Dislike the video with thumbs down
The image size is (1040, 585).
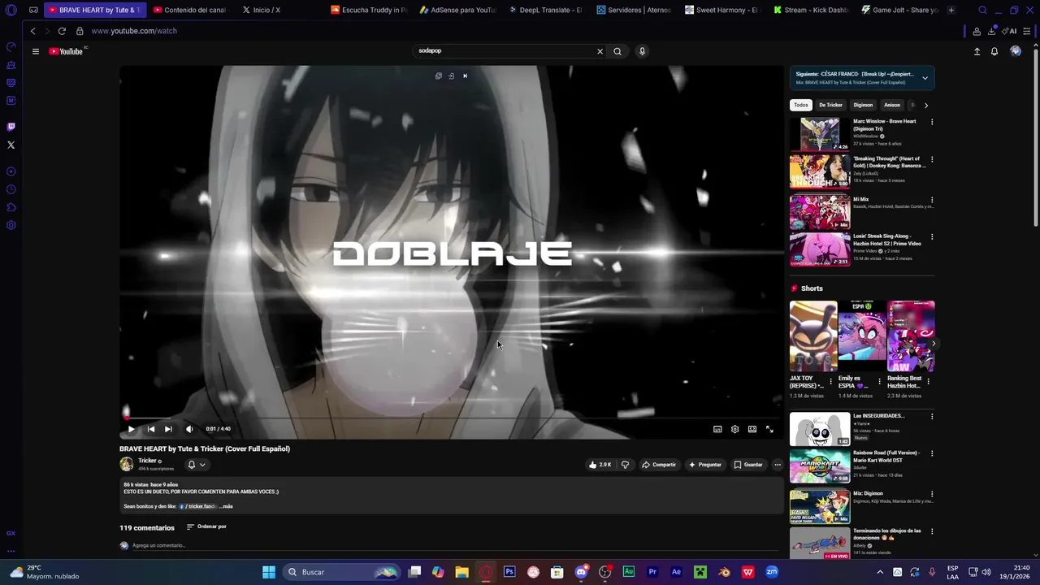click(625, 465)
